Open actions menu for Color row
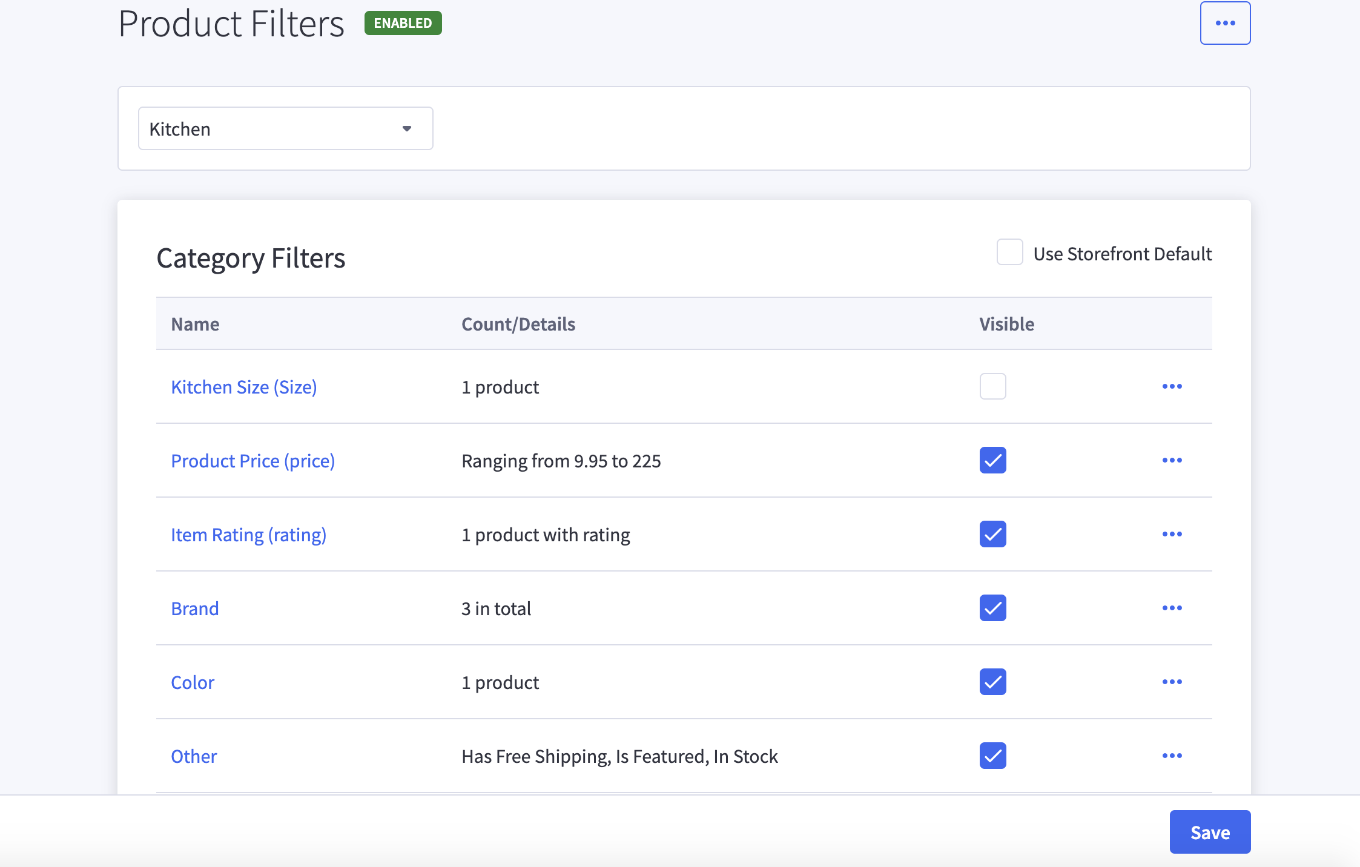Viewport: 1360px width, 867px height. (x=1173, y=682)
